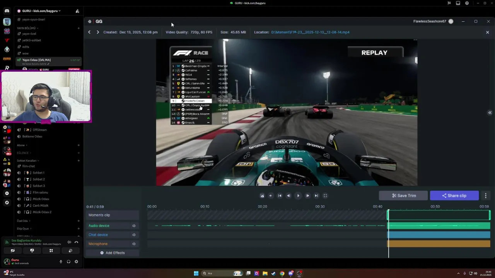Go to next clip arrow

[98, 32]
